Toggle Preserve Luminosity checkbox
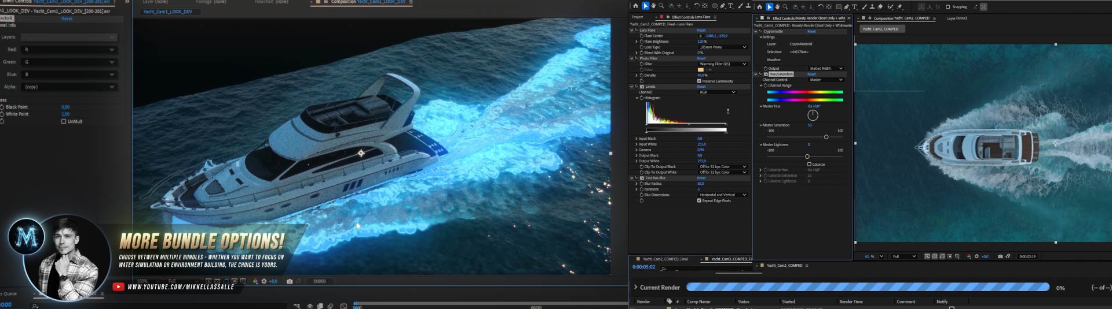The width and height of the screenshot is (1112, 309). 700,81
